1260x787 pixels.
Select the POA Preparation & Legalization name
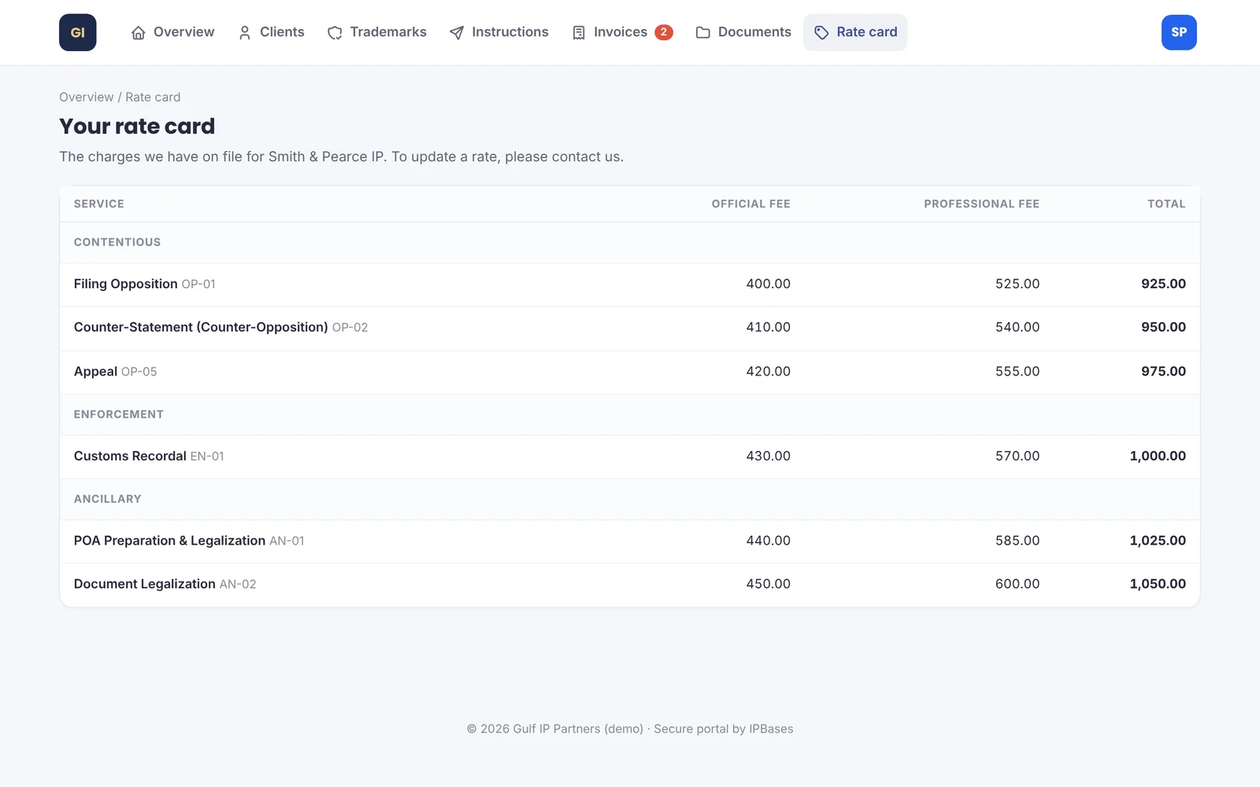pyautogui.click(x=169, y=541)
